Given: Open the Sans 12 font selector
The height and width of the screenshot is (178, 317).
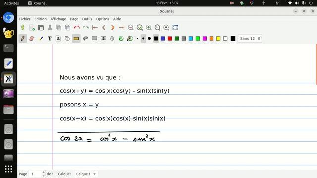Looking at the screenshot, I should click(250, 39).
